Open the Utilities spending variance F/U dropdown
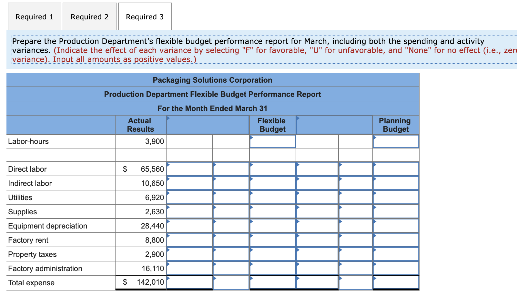The image size is (517, 295). (231, 198)
